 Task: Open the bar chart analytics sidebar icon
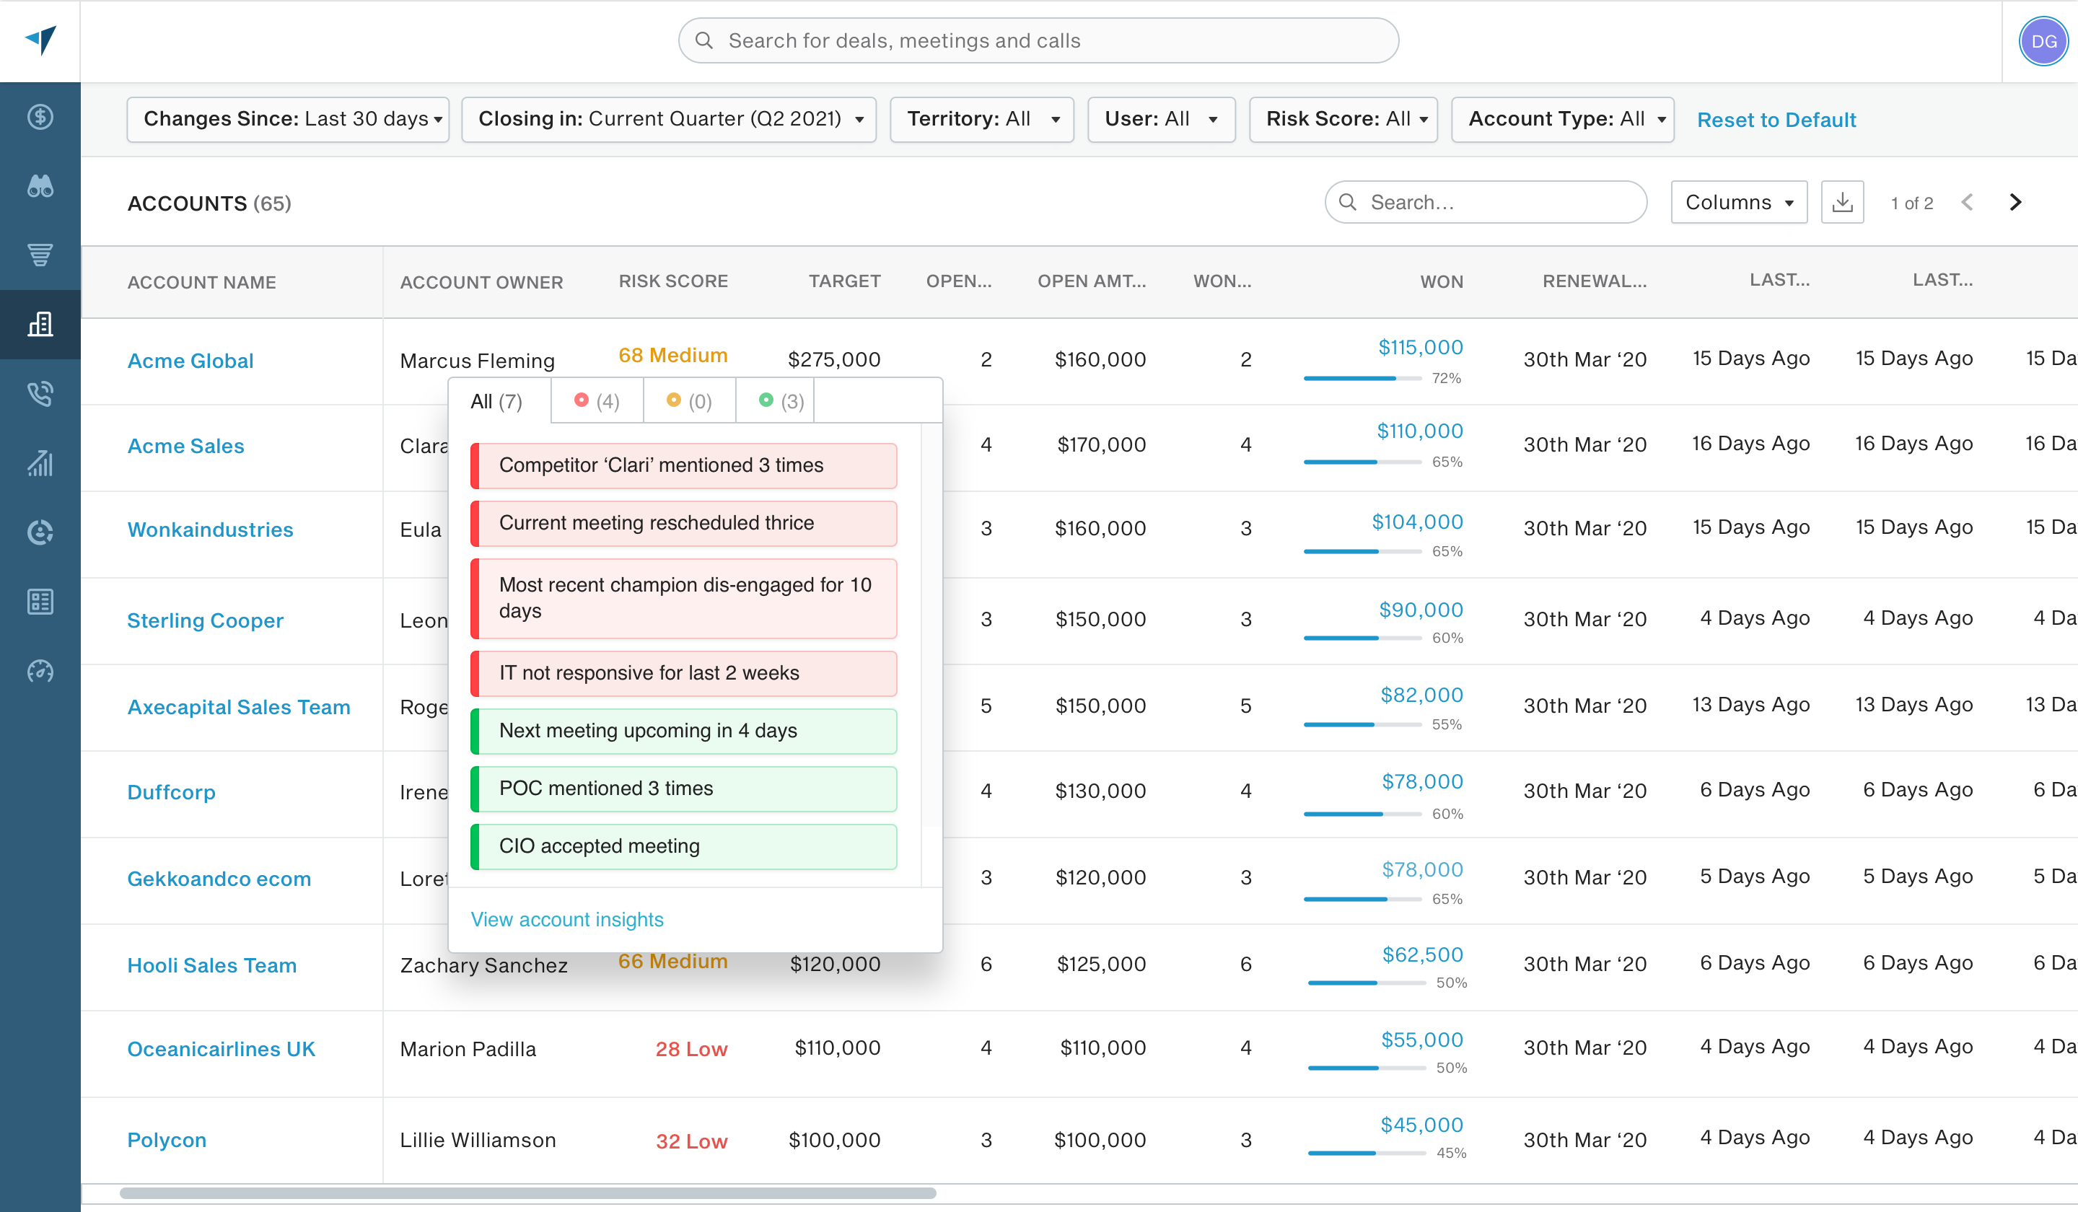click(x=40, y=463)
